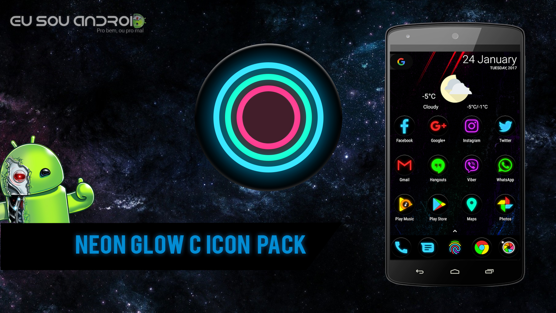The image size is (556, 313).
Task: Open Play Music application
Action: (404, 205)
